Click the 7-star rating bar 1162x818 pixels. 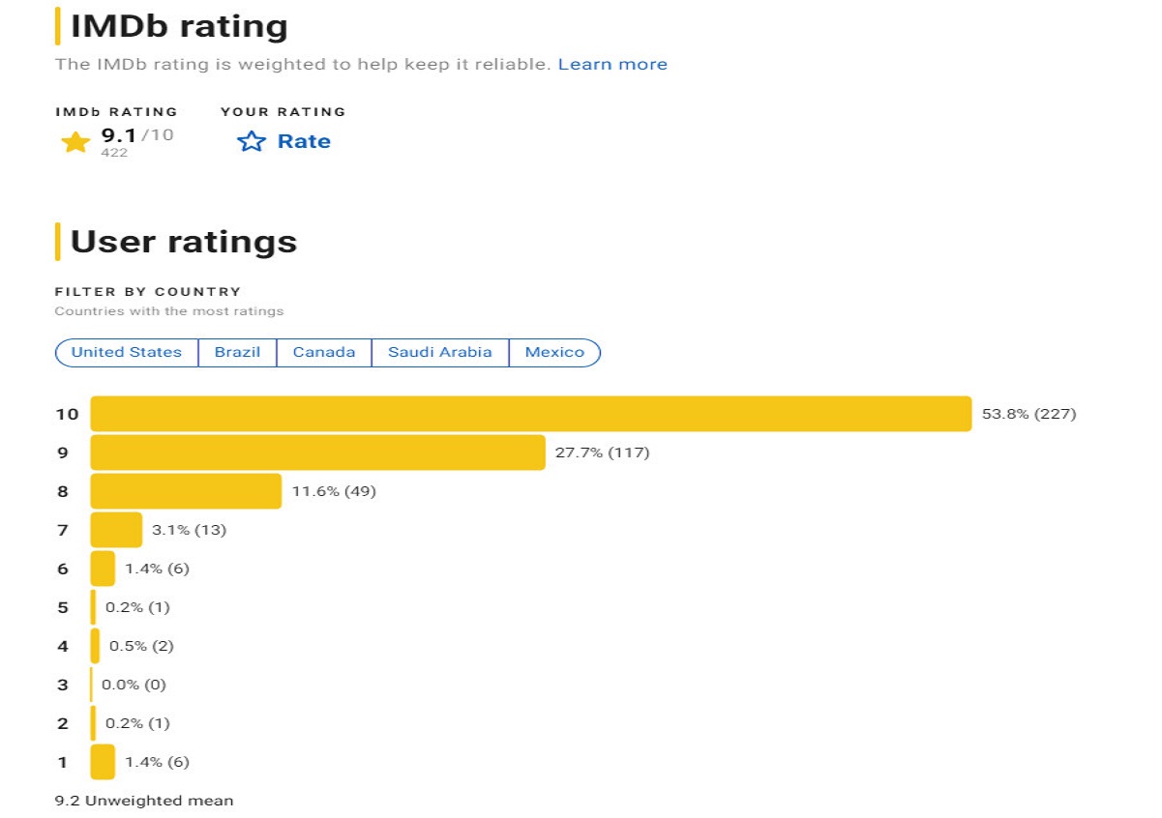116,530
